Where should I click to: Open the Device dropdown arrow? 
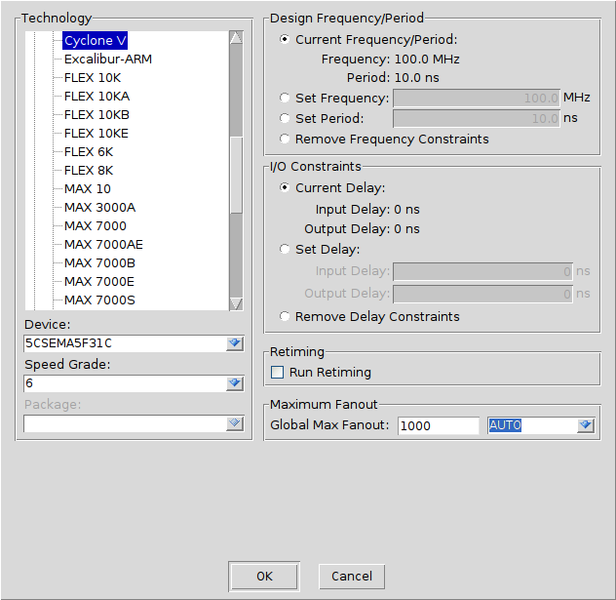pos(234,343)
